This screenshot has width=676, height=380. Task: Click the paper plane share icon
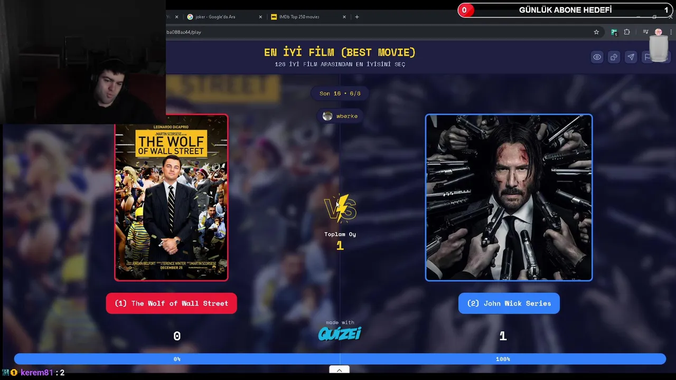[631, 57]
